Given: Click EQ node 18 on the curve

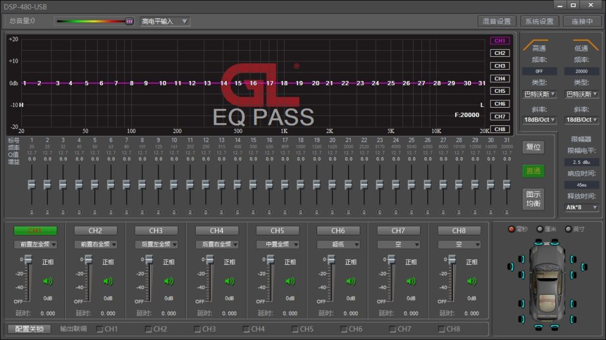Looking at the screenshot, I should pyautogui.click(x=284, y=83).
